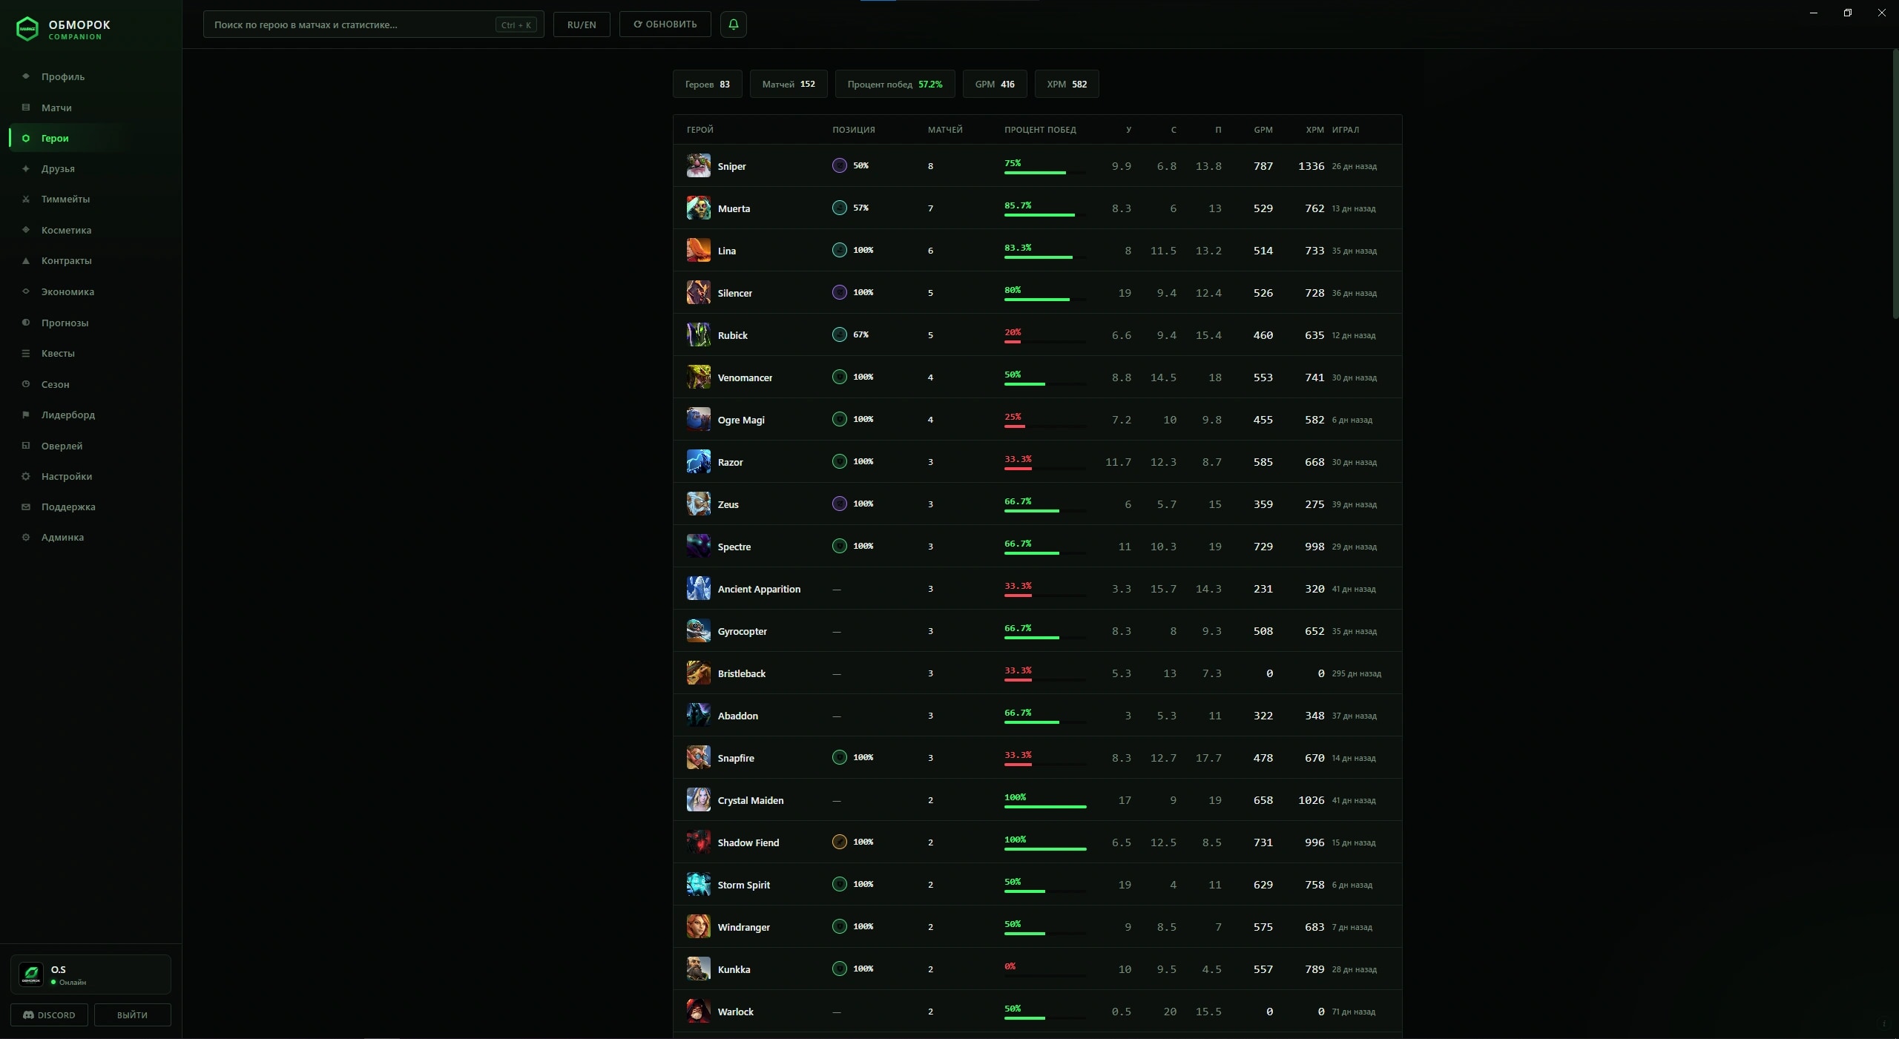Open Sniper's hero portrait
Viewport: 1899px width, 1039px height.
pos(698,165)
